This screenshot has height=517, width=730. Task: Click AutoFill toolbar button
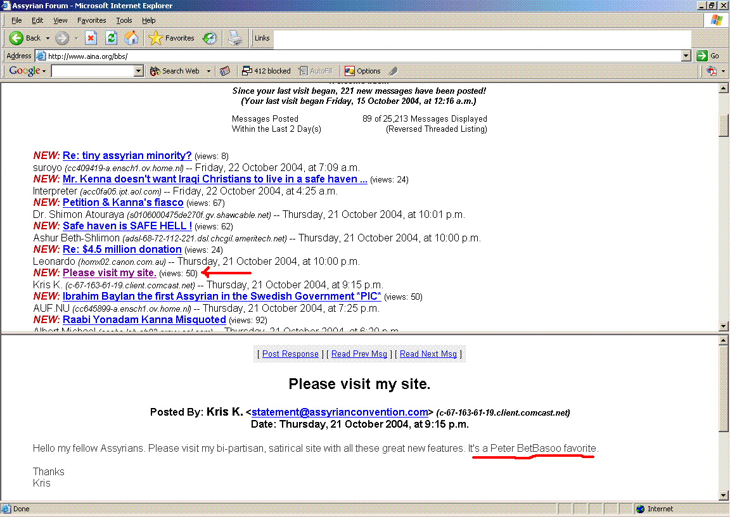[x=316, y=71]
